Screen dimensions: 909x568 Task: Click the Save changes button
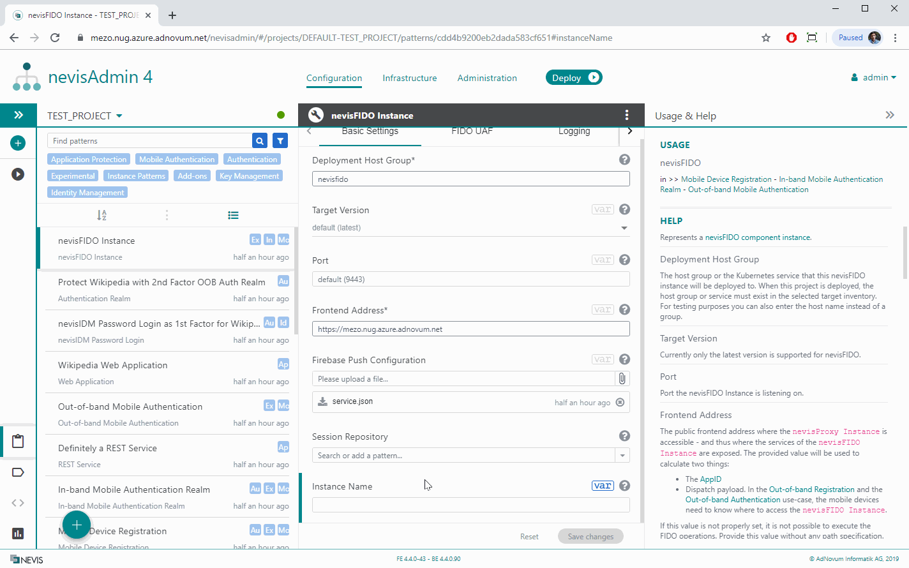pyautogui.click(x=590, y=536)
